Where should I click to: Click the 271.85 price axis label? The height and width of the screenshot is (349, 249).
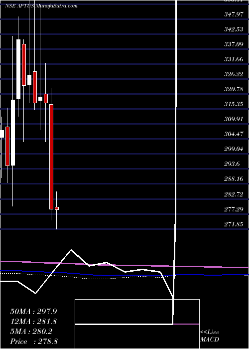click(x=233, y=224)
